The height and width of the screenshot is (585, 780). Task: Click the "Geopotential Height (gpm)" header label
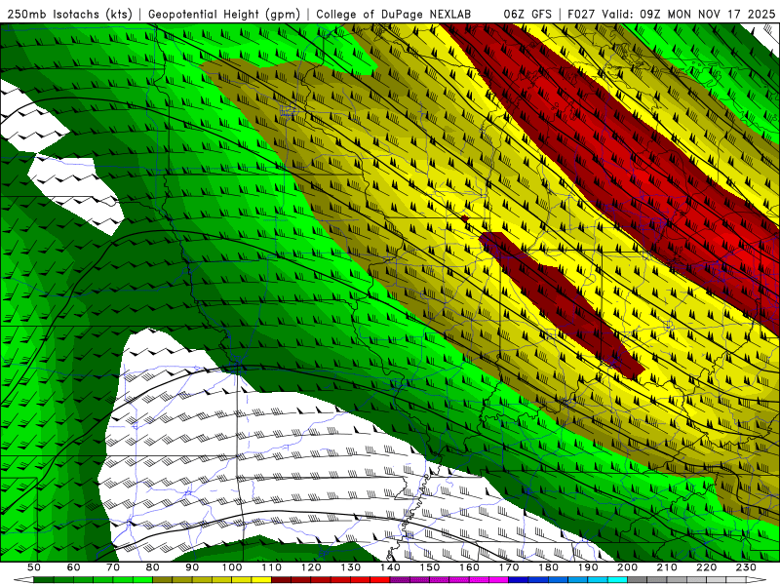tap(224, 14)
